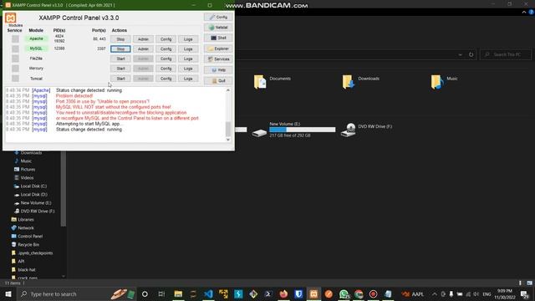This screenshot has height=301, width=535.
Task: Open the Documents folder in File Explorer
Action: [x=273, y=81]
